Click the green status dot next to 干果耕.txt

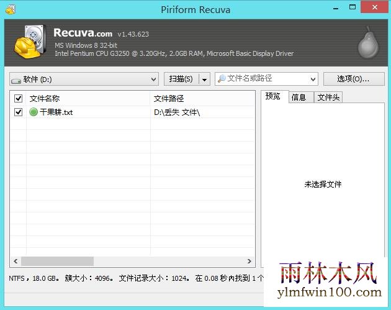pyautogui.click(x=34, y=112)
